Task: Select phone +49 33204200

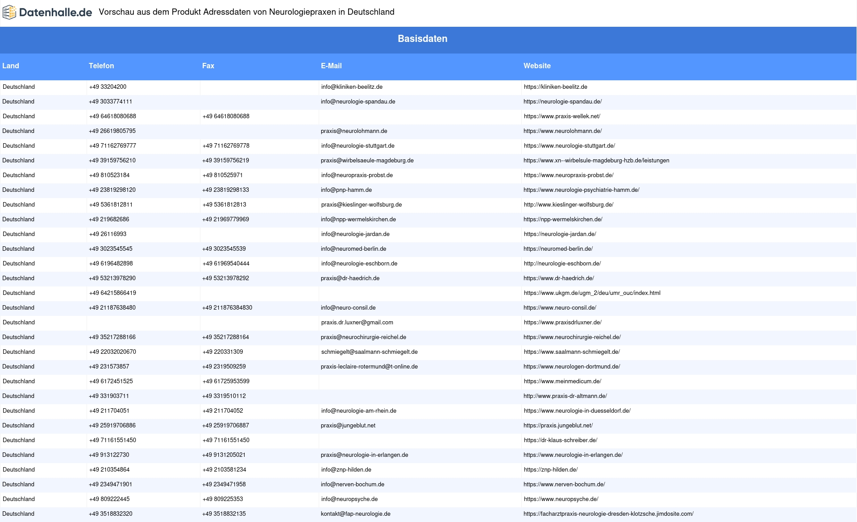Action: [x=108, y=87]
